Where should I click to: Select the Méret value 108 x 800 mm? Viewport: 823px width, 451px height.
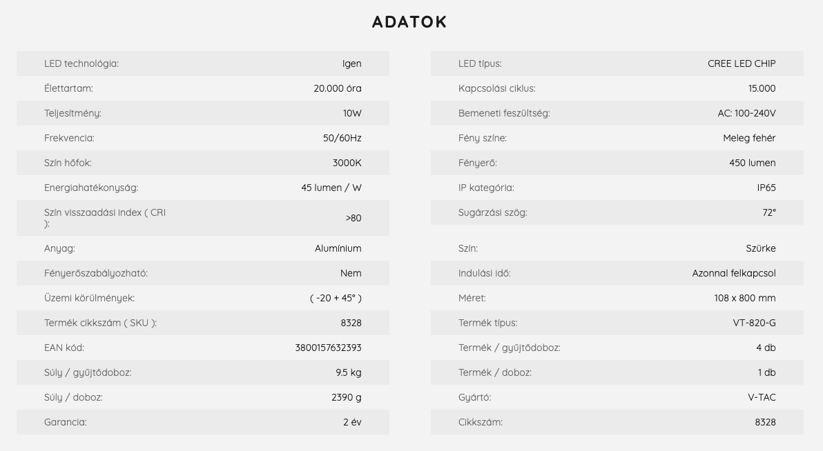pyautogui.click(x=745, y=298)
